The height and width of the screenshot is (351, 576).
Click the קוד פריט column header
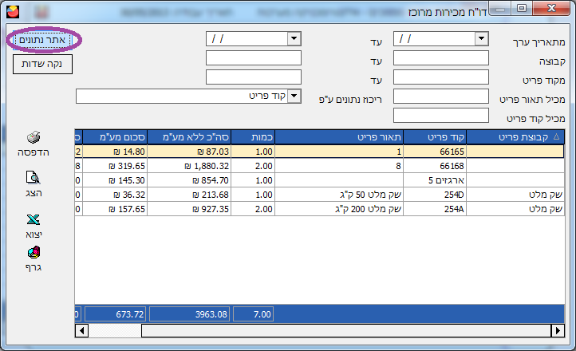[x=435, y=137]
